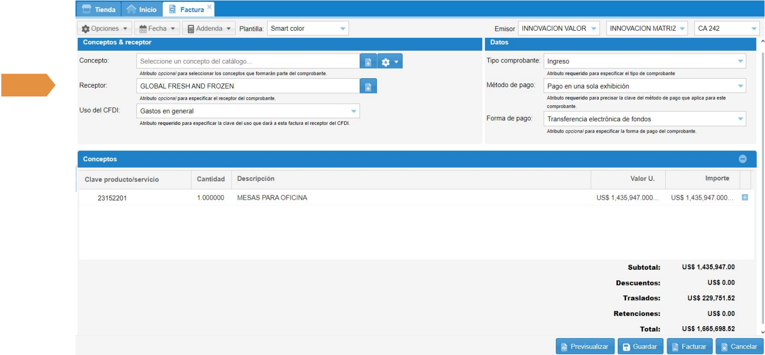Click the add-receptor icon beside Receptor field

pos(368,86)
